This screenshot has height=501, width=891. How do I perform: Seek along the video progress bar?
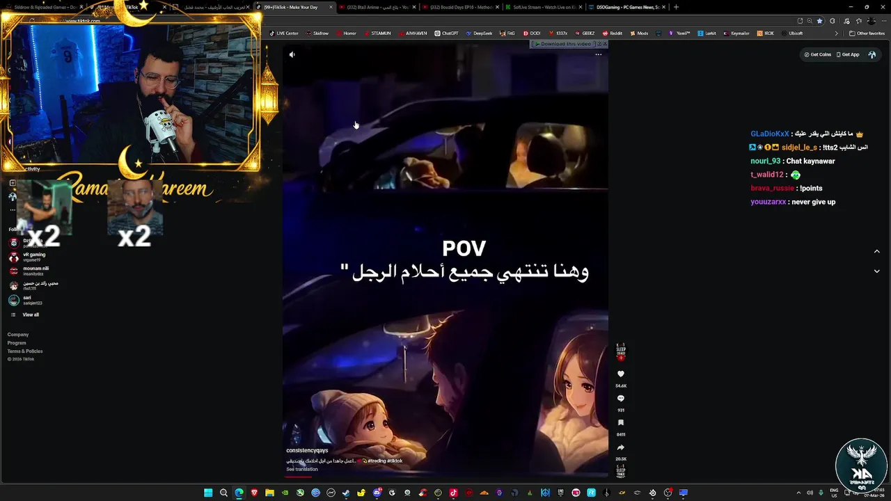[x=445, y=477]
